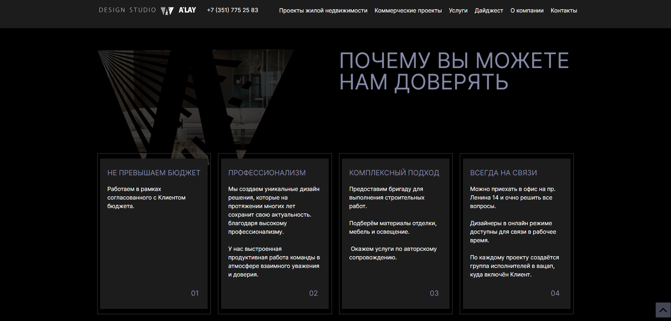The width and height of the screenshot is (671, 321).
Task: Select card number 01 indicator
Action: tap(194, 293)
